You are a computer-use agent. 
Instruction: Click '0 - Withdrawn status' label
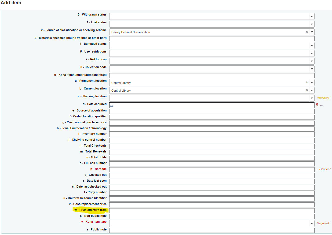92,14
